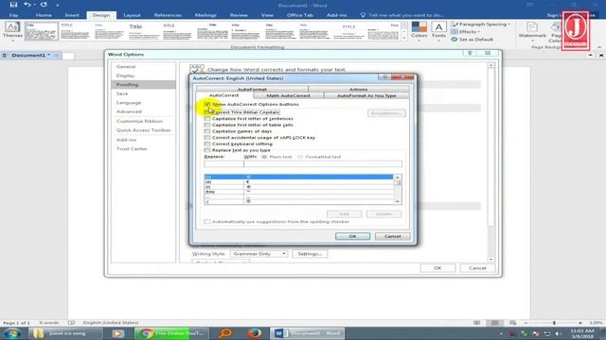The image size is (606, 340).
Task: Toggle Capitalize names of days checkbox
Action: [x=207, y=131]
